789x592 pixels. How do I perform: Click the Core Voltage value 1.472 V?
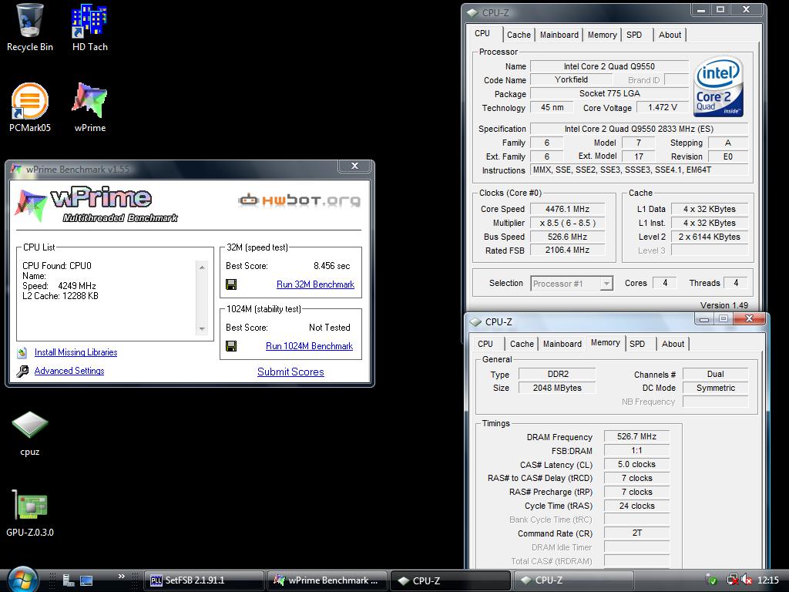[662, 107]
